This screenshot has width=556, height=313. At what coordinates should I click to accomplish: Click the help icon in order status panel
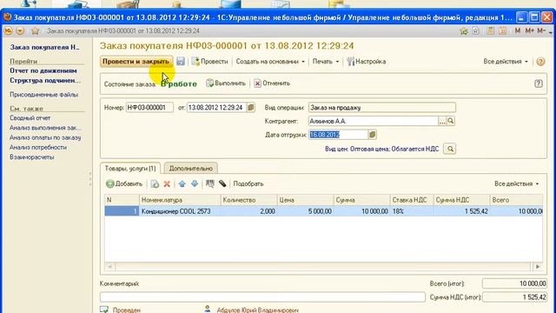tap(539, 83)
